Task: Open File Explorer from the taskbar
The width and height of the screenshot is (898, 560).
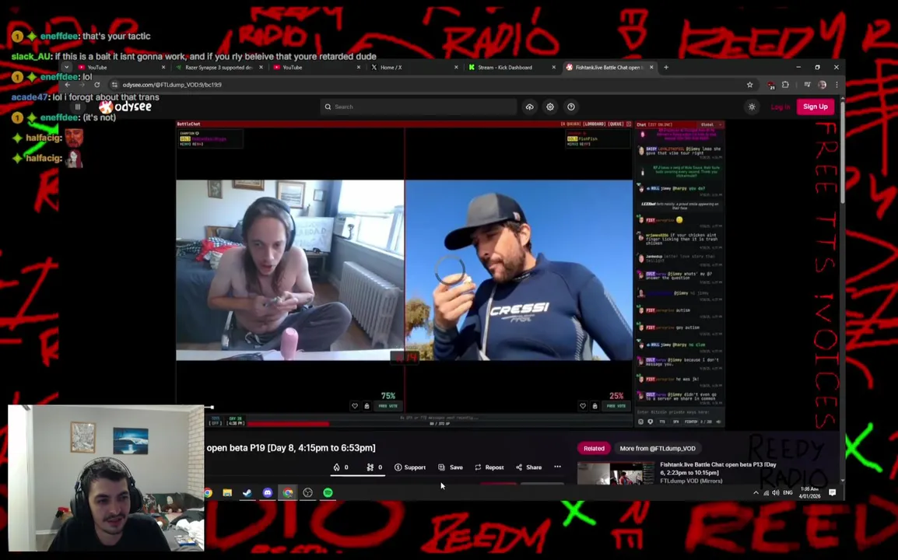Action: (227, 493)
